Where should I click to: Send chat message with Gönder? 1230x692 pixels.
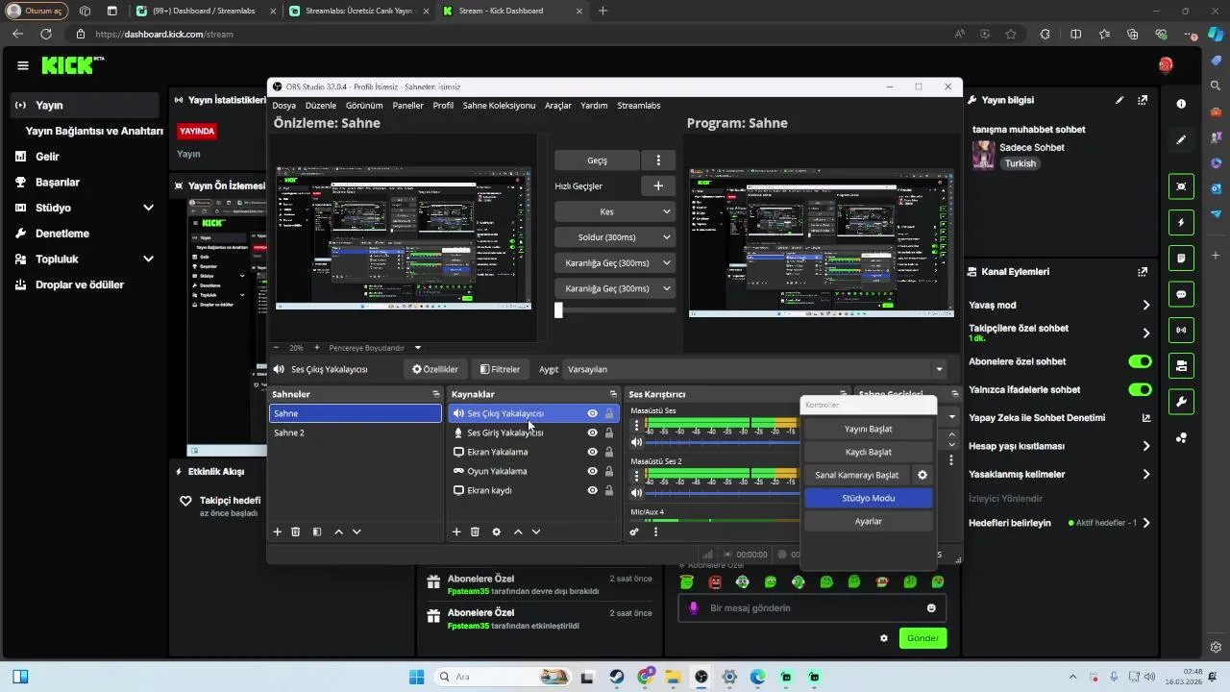coord(922,638)
